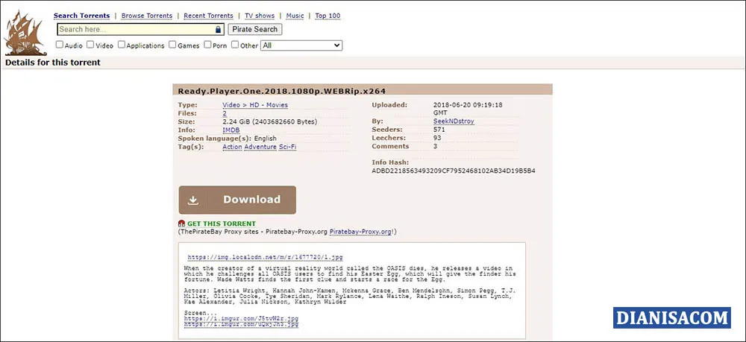Click the Pirate Search button
This screenshot has height=342, width=746.
(255, 30)
